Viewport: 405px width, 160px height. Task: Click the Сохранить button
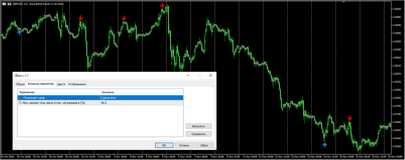pyautogui.click(x=198, y=134)
